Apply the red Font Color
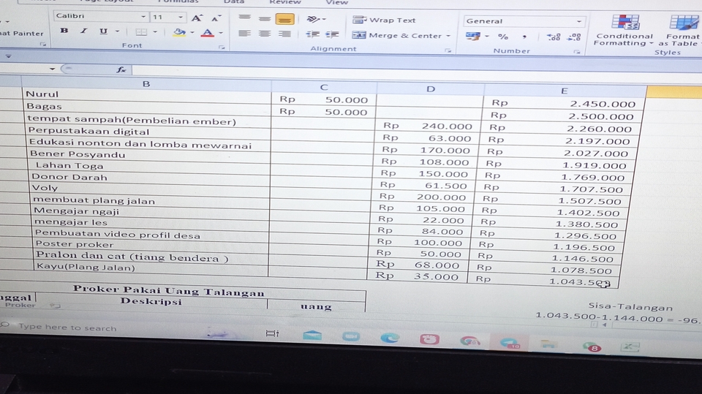This screenshot has width=702, height=394. [x=207, y=33]
